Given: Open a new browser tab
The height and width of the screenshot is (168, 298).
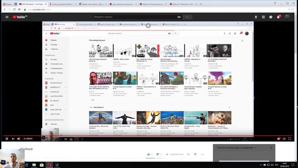Looking at the screenshot, I should pos(201,4).
